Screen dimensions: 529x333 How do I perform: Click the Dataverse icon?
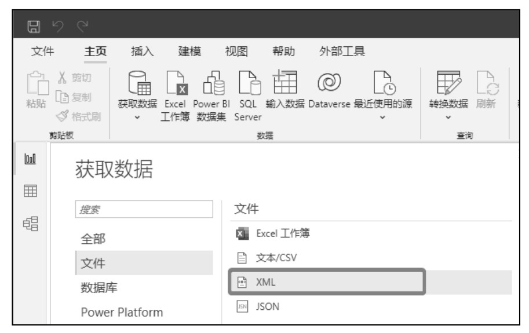[x=329, y=82]
